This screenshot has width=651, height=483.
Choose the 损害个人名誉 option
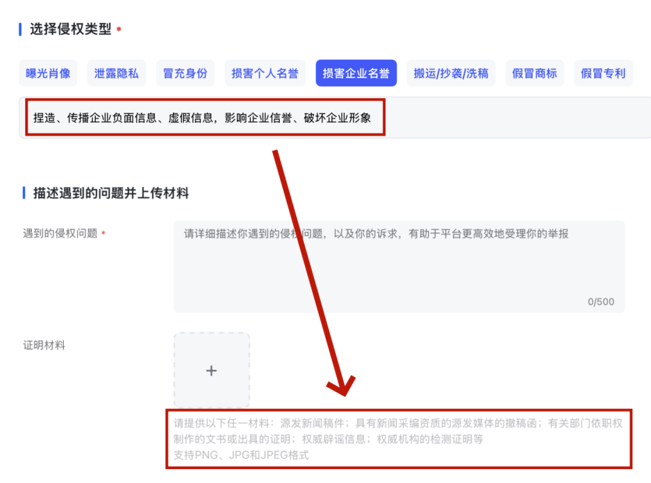tap(265, 73)
